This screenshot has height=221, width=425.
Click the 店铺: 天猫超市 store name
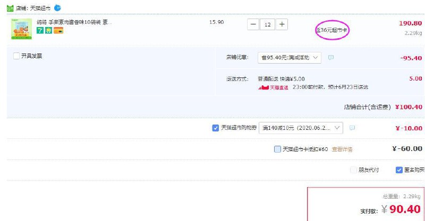pyautogui.click(x=33, y=8)
